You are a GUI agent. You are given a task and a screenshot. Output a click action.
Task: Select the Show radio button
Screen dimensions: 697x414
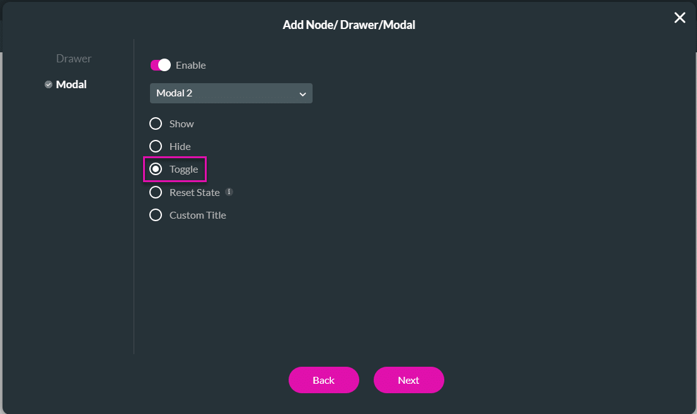(156, 124)
